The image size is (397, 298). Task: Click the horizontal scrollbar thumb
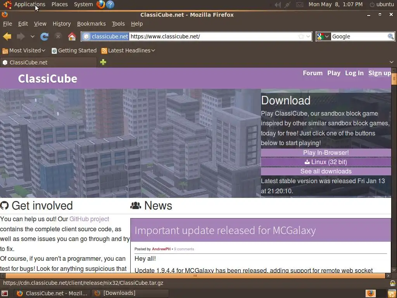tap(195, 275)
